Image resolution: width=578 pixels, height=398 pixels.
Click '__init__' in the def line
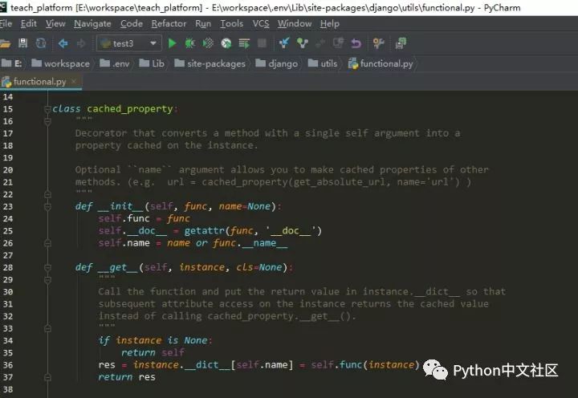tap(120, 206)
